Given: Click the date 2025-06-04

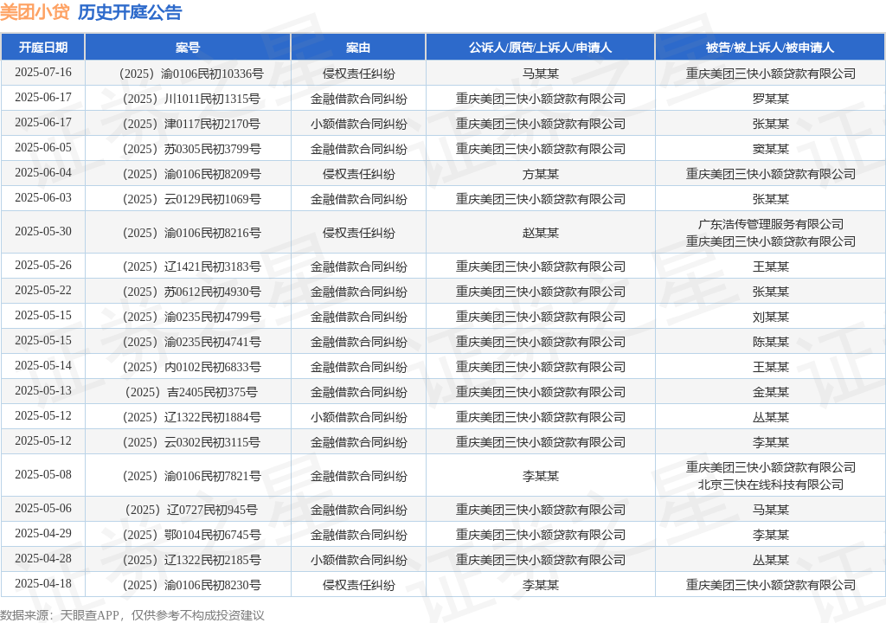Looking at the screenshot, I should click(x=43, y=172).
